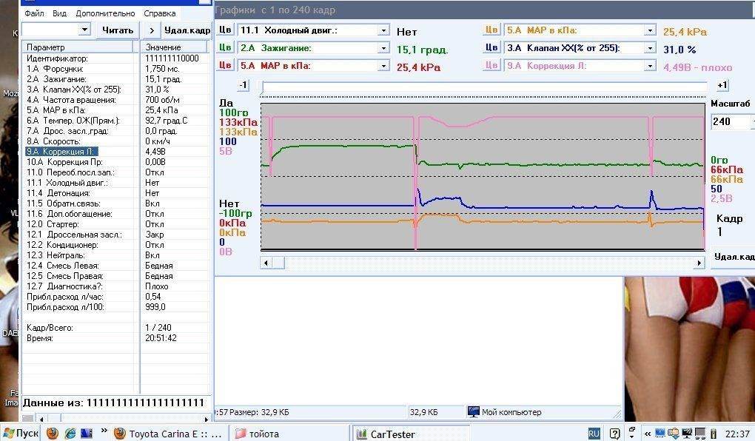Viewport: 755px width, 441px height.
Task: Click the My Computer icon in status bar
Action: coord(474,412)
